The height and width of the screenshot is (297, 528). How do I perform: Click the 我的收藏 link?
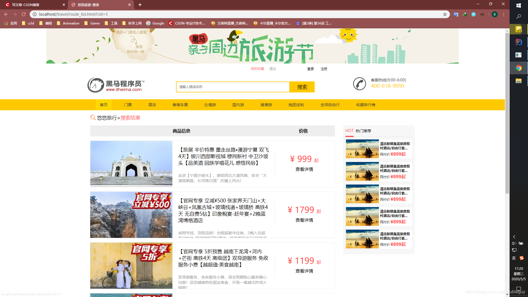[x=257, y=69]
